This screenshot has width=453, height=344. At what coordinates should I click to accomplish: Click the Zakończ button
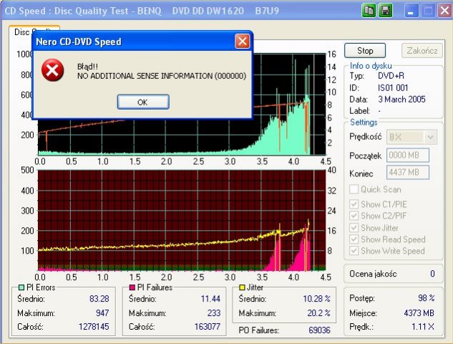422,51
